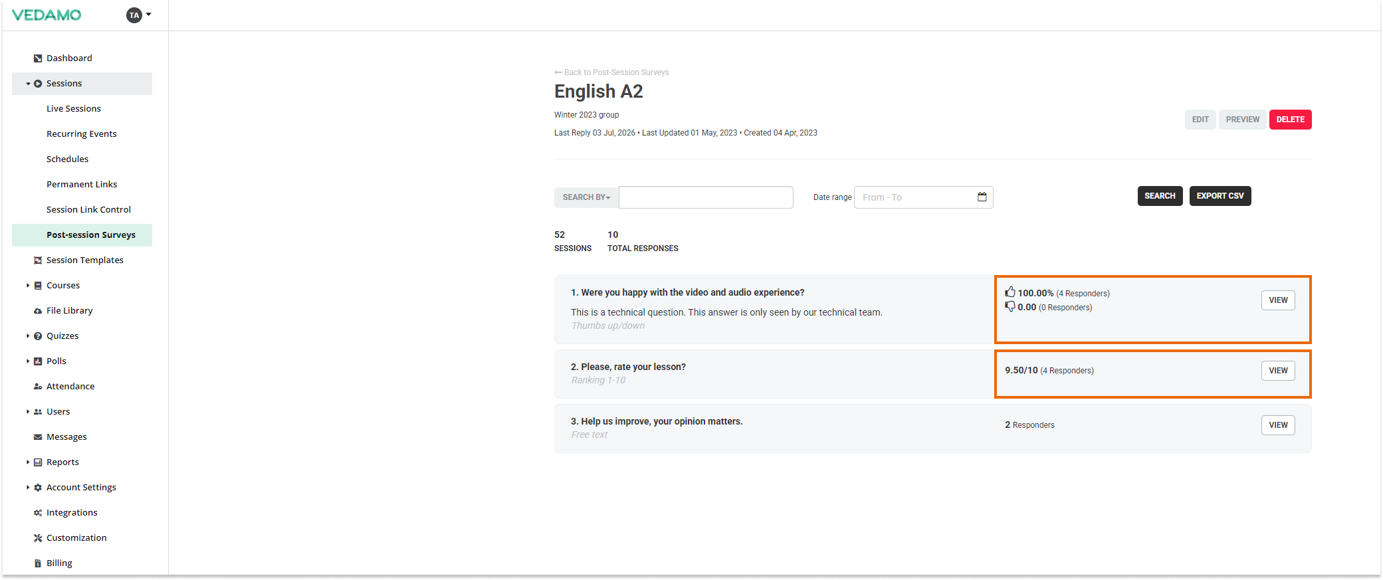Screen dimensions: 1383x580
Task: View responses for rate your lesson question
Action: click(1278, 371)
